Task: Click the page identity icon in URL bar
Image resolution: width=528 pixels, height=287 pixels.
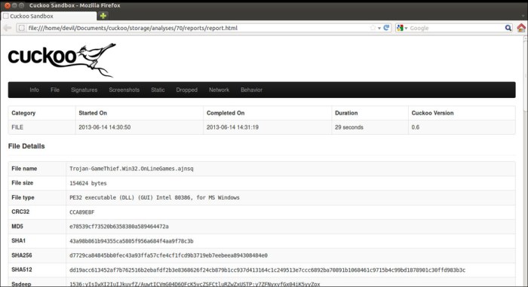Action: coord(22,28)
